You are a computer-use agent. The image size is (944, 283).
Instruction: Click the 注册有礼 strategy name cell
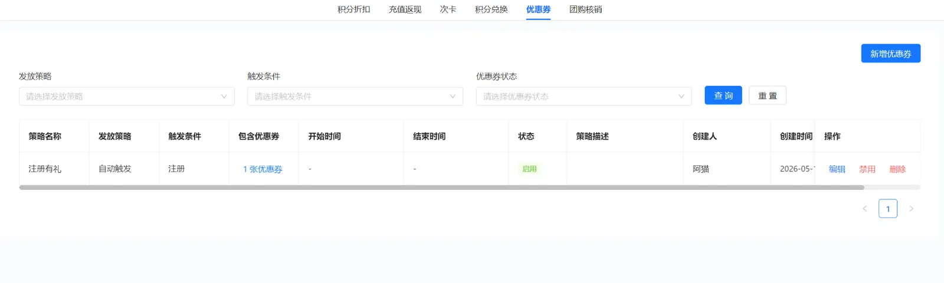point(54,169)
